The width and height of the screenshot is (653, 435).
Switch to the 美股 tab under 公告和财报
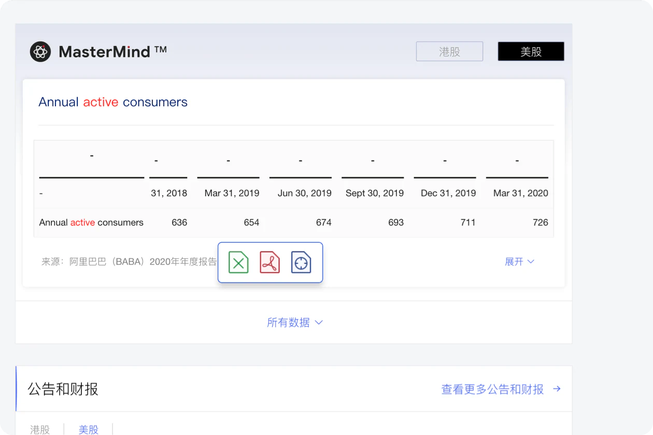coord(89,429)
